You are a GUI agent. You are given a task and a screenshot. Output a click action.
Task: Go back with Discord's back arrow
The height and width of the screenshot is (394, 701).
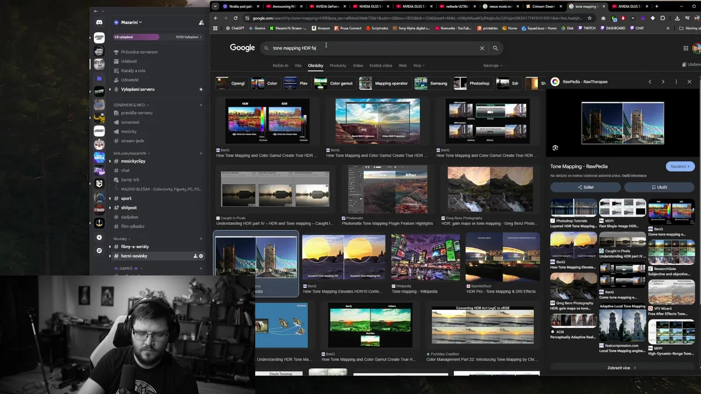pyautogui.click(x=96, y=11)
